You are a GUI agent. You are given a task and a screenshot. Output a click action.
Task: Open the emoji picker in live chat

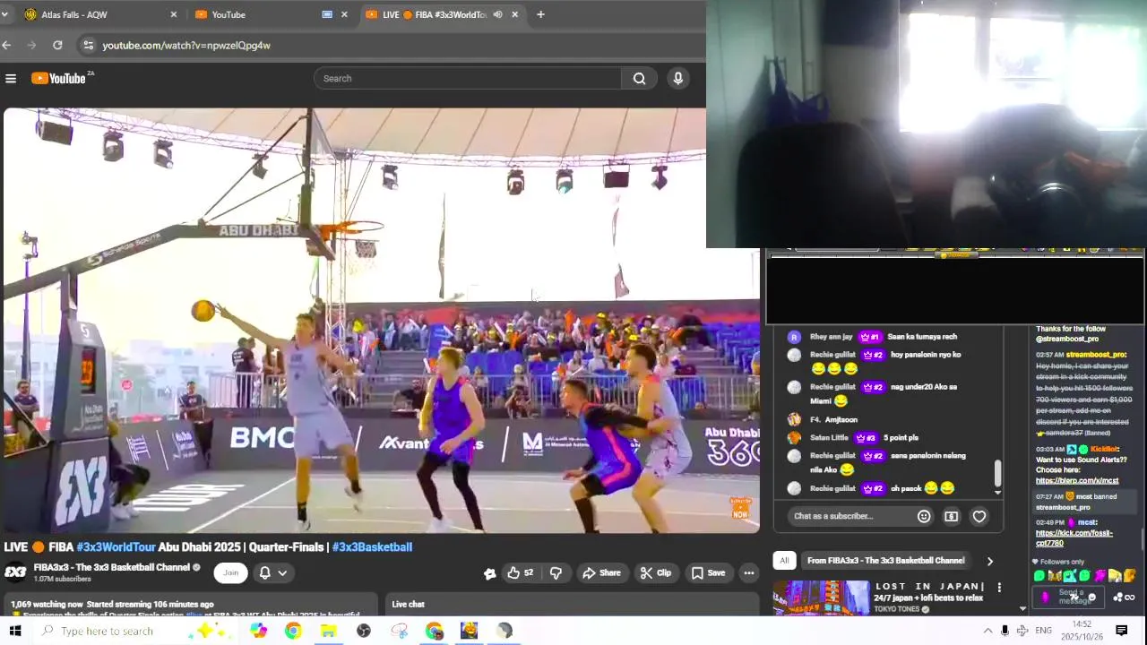(924, 516)
